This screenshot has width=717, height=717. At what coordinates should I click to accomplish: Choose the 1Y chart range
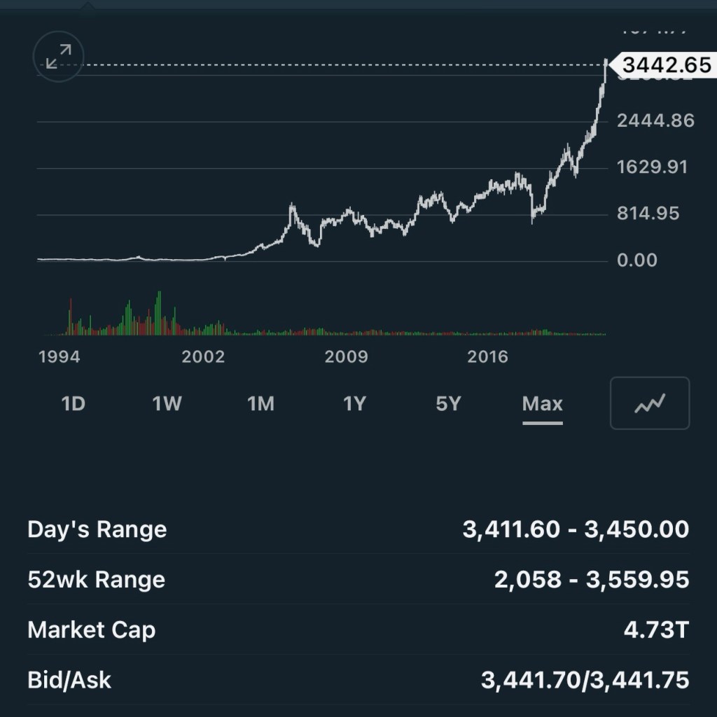pyautogui.click(x=354, y=404)
